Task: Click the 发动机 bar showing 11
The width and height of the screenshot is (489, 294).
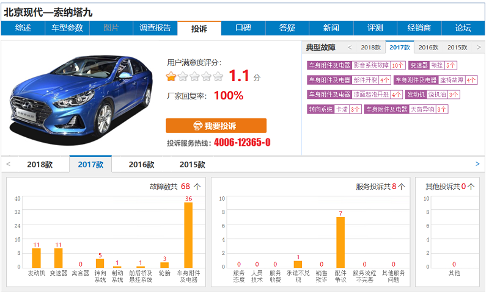Action: 37,258
